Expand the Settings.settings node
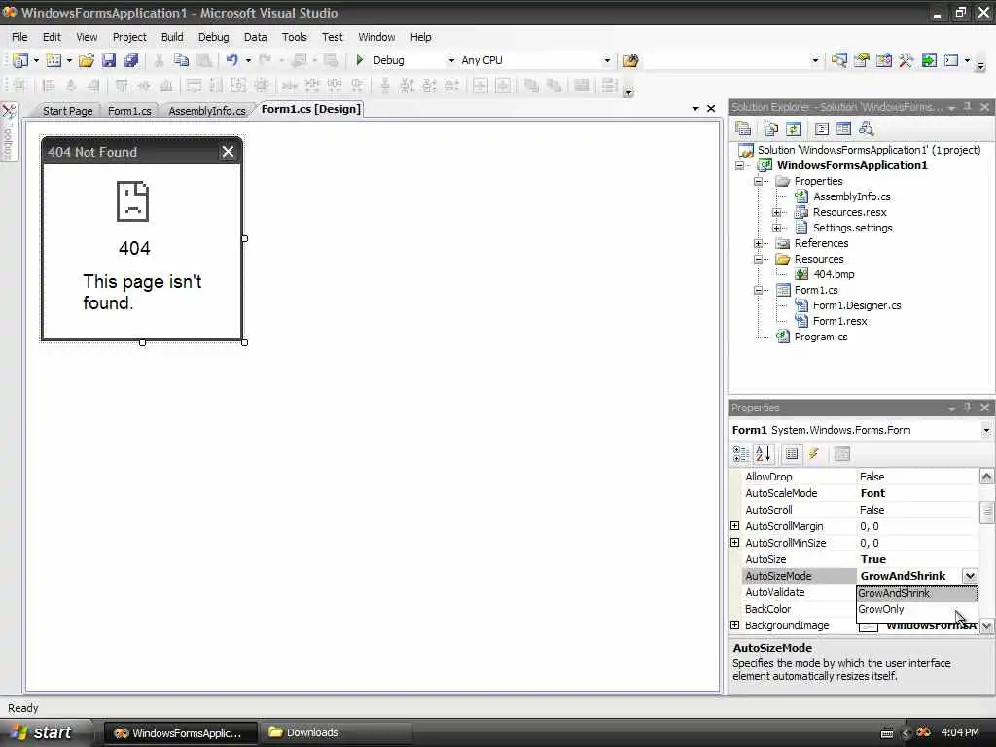 776,228
